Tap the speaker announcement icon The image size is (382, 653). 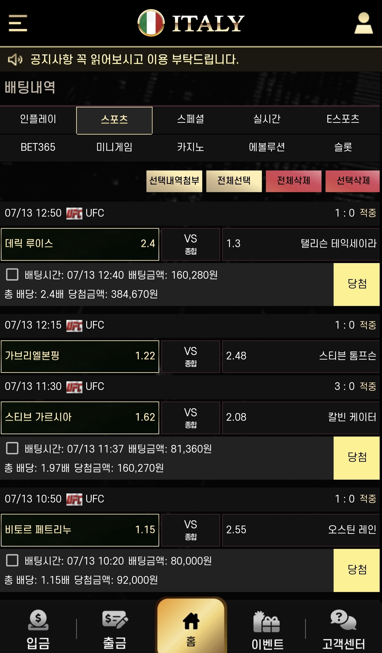(15, 59)
